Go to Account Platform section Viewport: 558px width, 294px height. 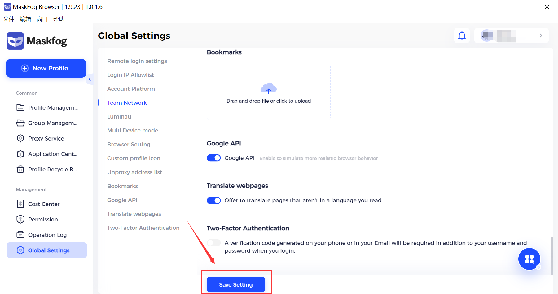click(x=131, y=89)
